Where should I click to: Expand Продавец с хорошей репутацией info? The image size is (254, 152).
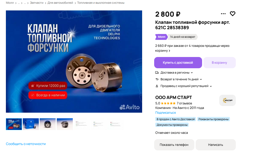click(x=186, y=86)
